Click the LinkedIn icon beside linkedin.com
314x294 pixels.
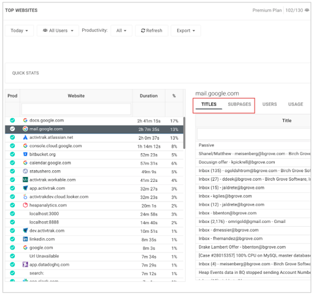(25, 239)
